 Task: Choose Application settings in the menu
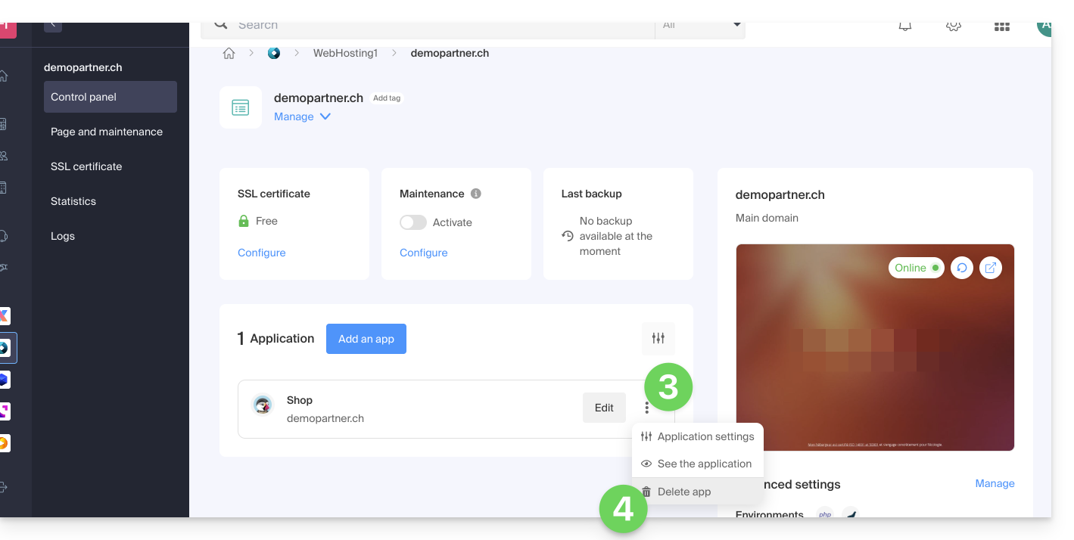click(705, 436)
